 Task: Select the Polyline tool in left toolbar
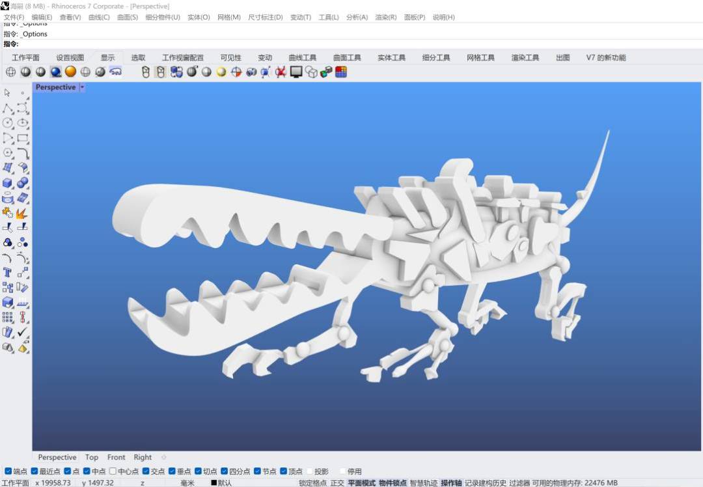[8, 107]
